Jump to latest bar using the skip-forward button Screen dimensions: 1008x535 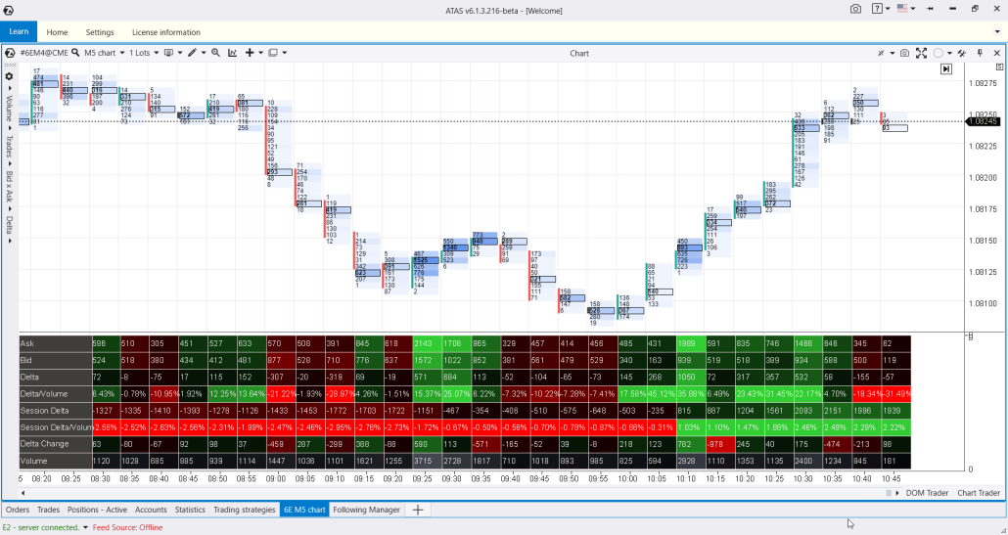946,69
